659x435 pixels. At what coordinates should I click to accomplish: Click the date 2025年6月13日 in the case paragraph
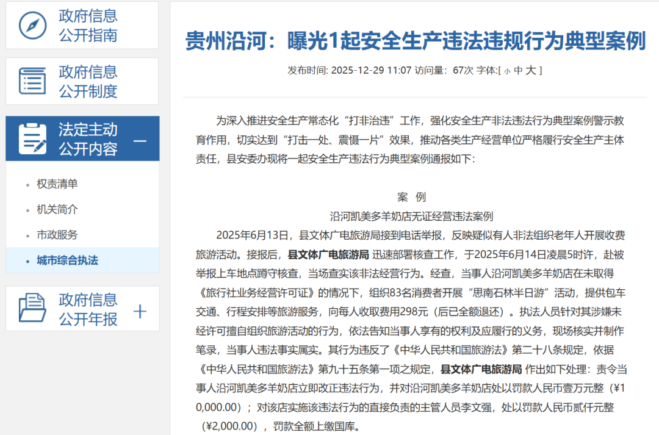pos(253,235)
